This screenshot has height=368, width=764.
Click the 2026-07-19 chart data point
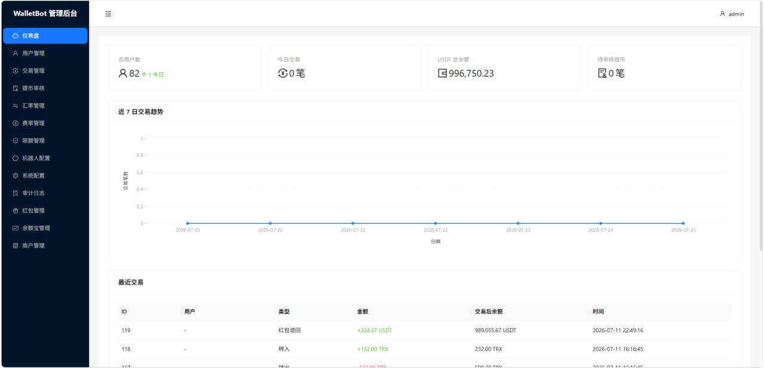coord(187,223)
